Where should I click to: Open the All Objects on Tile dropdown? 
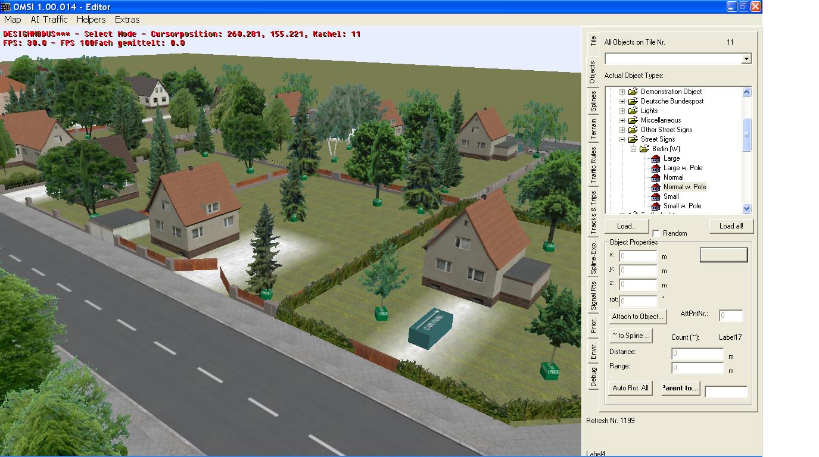[746, 58]
